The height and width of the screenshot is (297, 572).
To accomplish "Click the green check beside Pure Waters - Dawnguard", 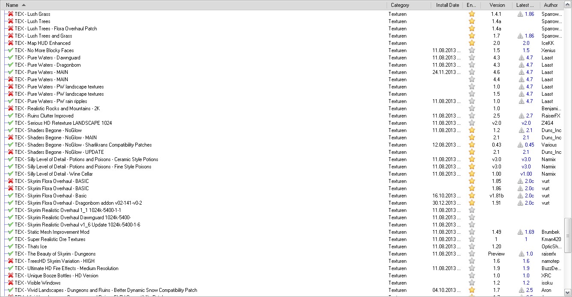I will pyautogui.click(x=11, y=58).
